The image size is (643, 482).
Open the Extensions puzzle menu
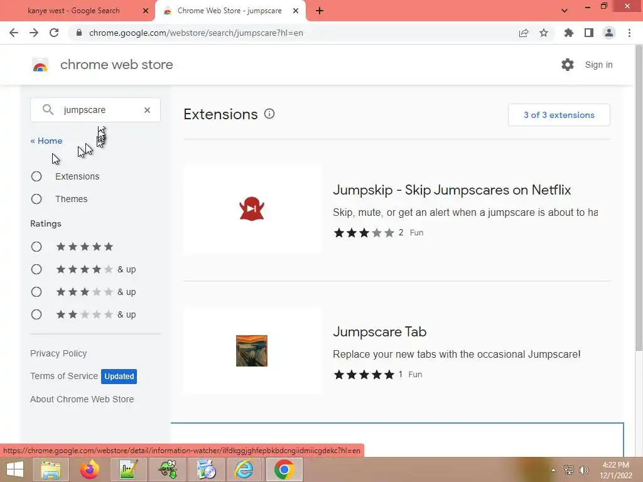(568, 33)
